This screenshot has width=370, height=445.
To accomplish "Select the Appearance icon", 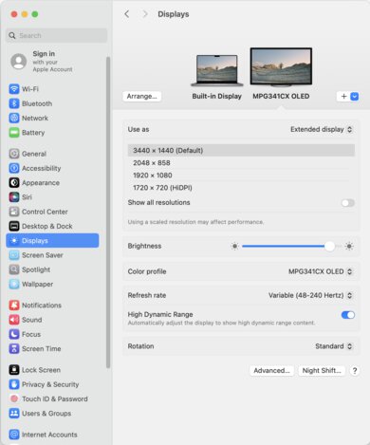I will click(x=14, y=182).
